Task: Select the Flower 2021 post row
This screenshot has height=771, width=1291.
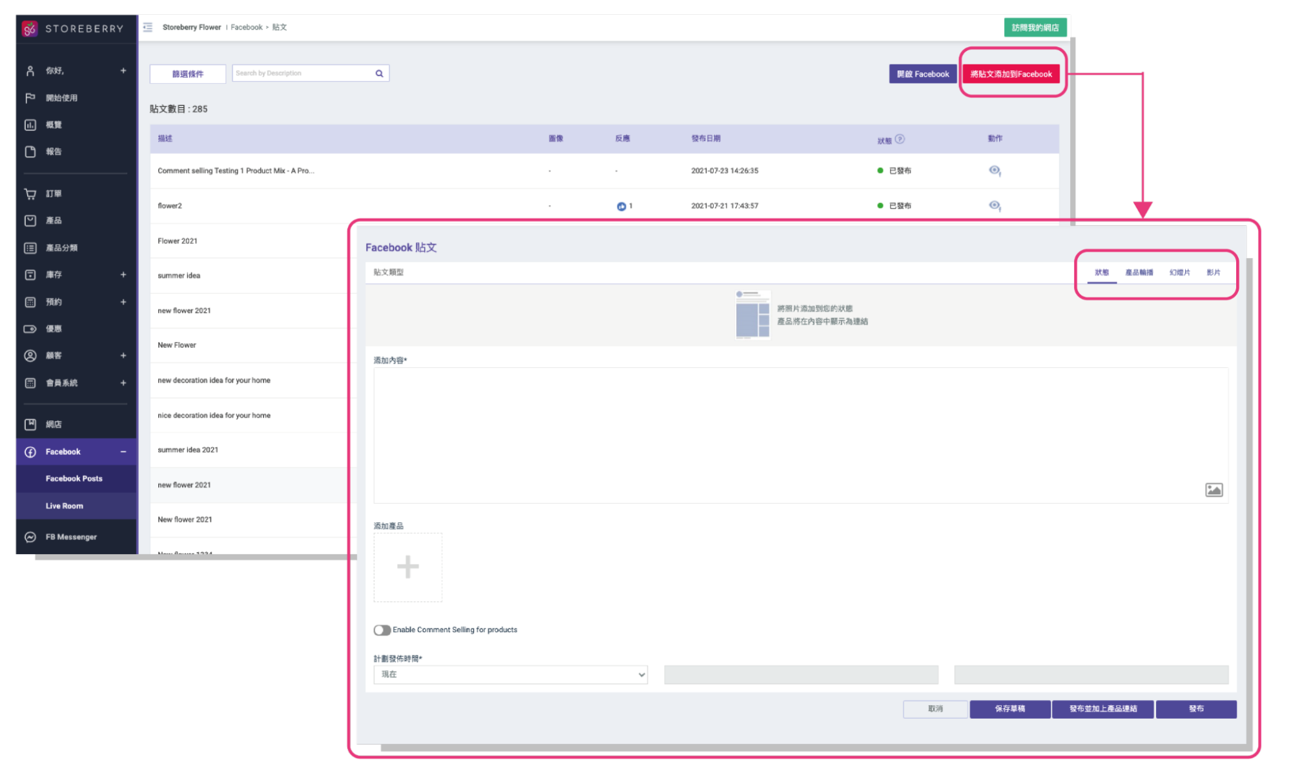Action: pyautogui.click(x=252, y=241)
